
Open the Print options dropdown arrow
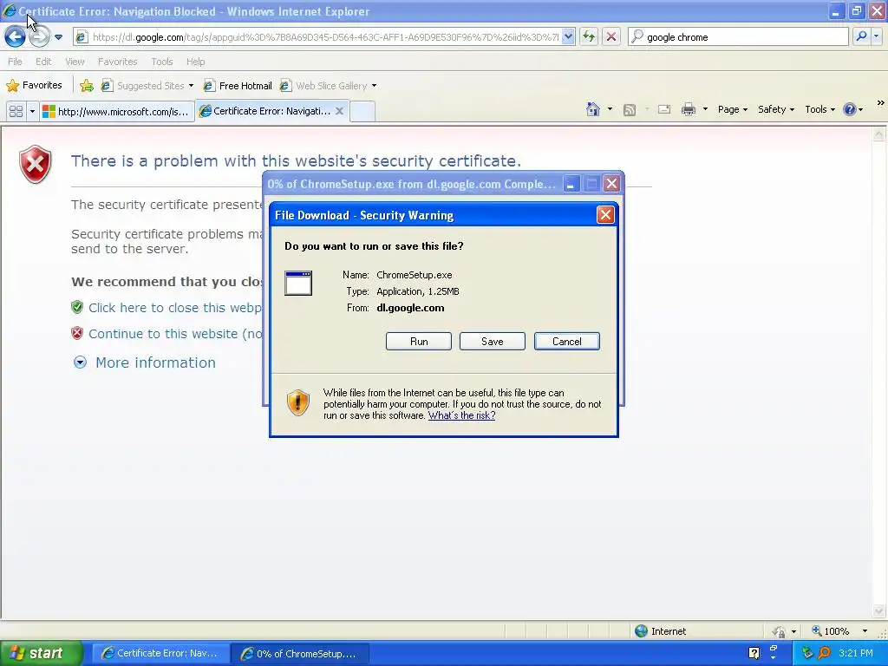(705, 109)
